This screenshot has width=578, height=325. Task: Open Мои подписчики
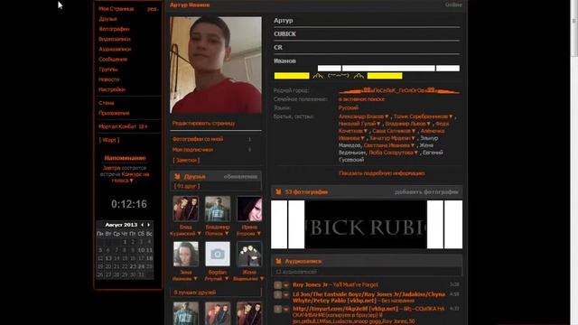192,150
